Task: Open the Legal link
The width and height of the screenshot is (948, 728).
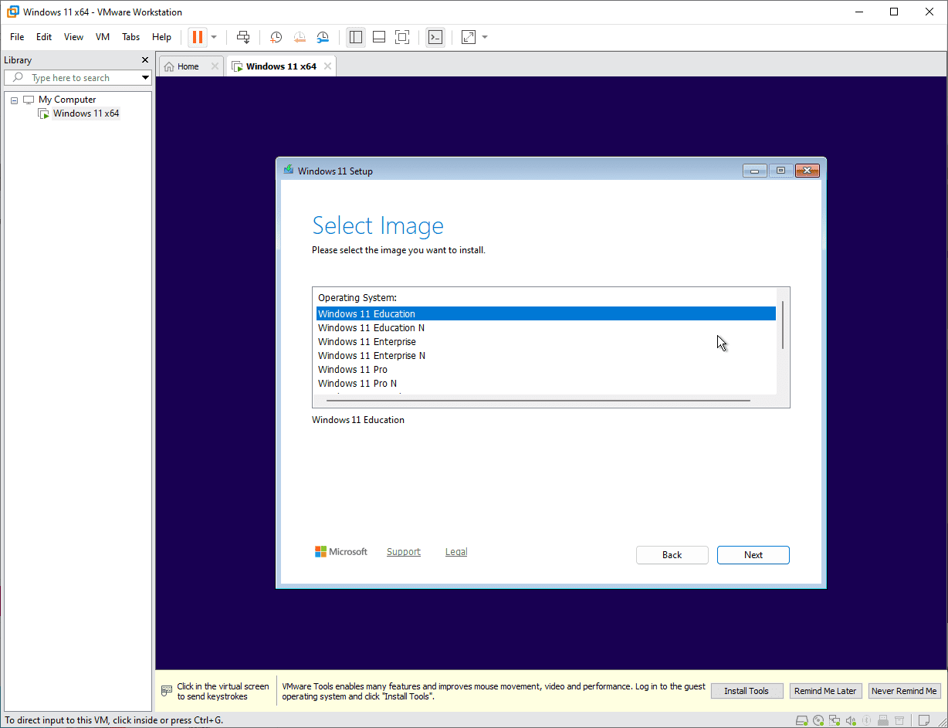Action: 456,552
